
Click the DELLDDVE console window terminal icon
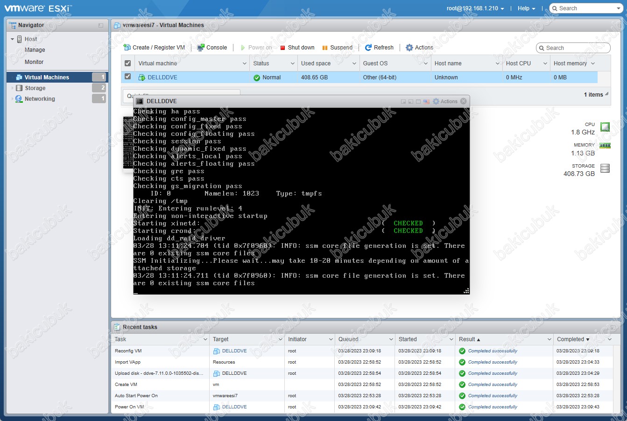click(x=139, y=101)
